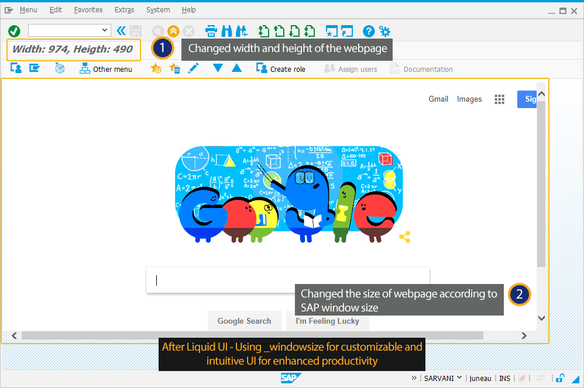Open the Favorites menu

88,10
